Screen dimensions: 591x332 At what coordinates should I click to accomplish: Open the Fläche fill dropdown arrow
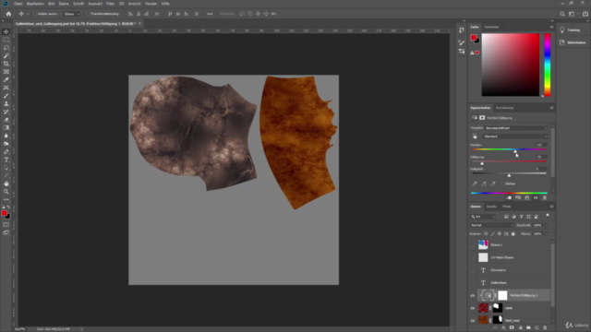(546, 233)
